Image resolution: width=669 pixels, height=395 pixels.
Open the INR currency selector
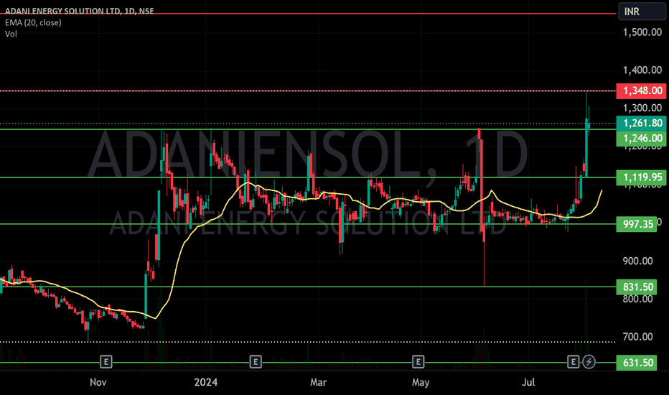642,11
